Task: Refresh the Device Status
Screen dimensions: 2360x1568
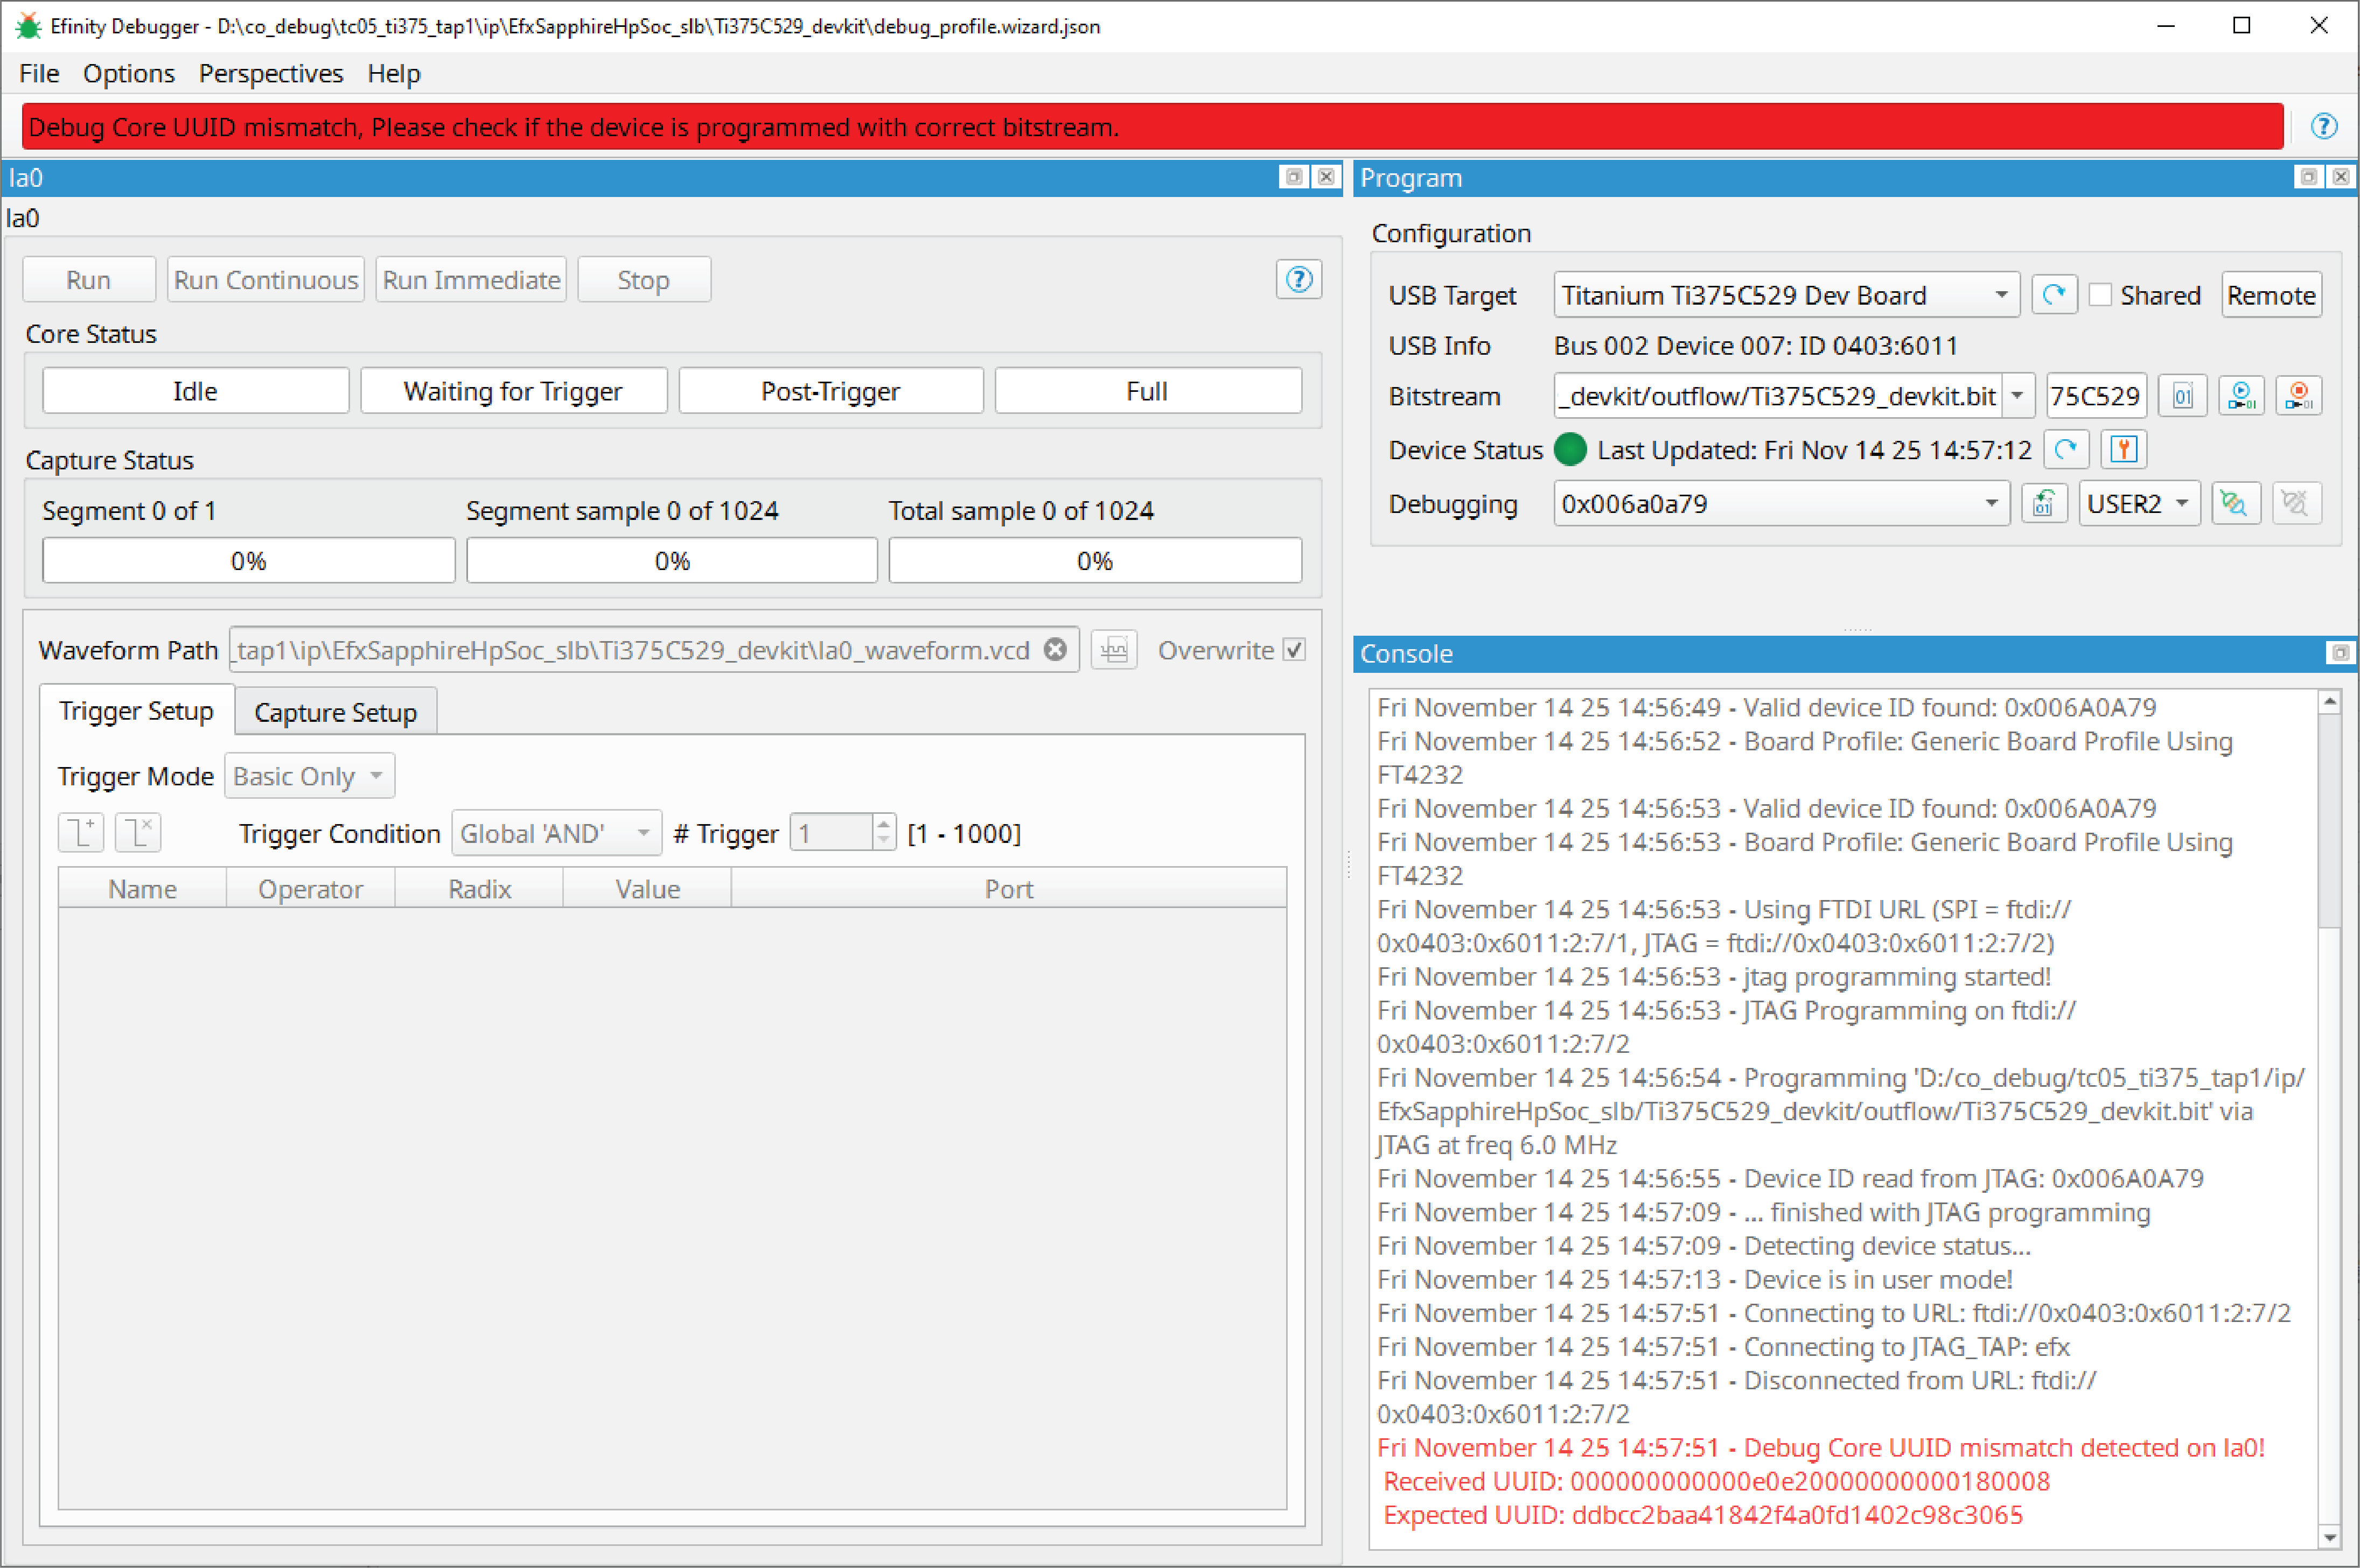Action: (x=2065, y=450)
